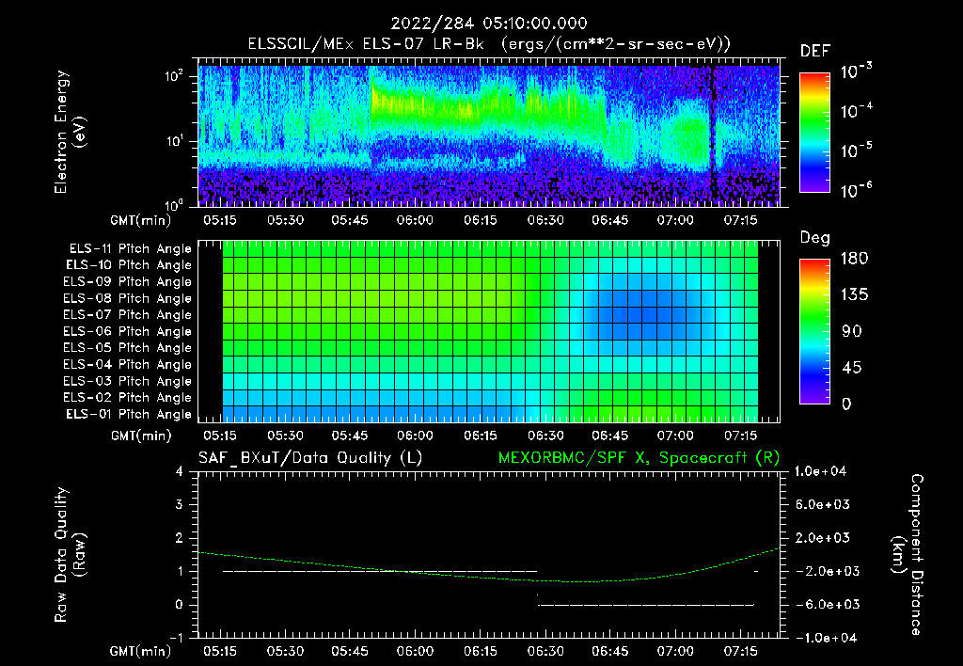Select the ELS-08 Pitch Angle row label
The image size is (963, 666).
click(x=128, y=298)
